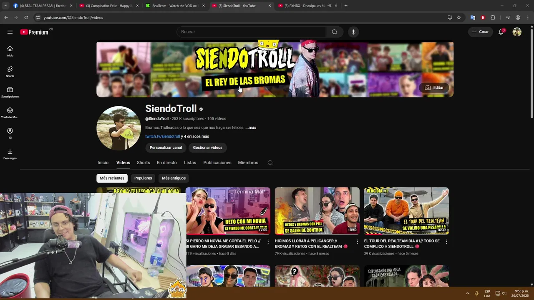
Task: Click the install app icon in address bar
Action: [450, 17]
